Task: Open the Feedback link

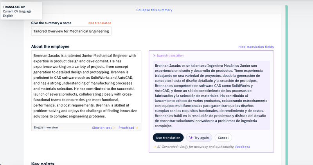Action: (243, 147)
